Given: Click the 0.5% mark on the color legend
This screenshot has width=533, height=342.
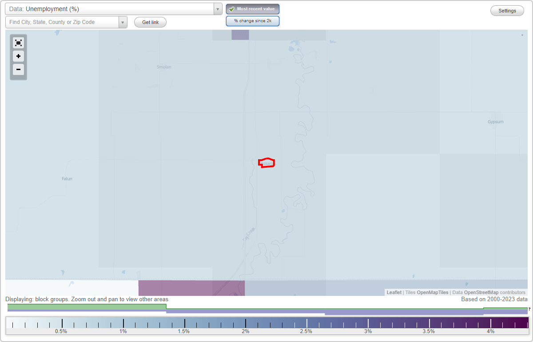Looking at the screenshot, I should (x=61, y=331).
